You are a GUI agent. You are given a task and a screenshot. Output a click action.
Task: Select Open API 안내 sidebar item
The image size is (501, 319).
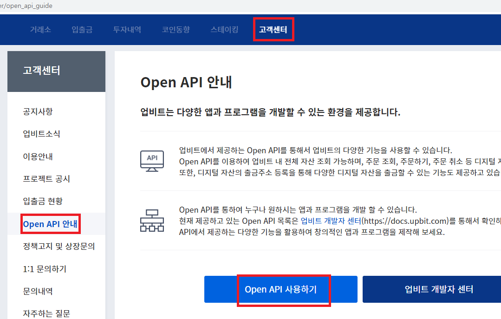[x=50, y=224]
